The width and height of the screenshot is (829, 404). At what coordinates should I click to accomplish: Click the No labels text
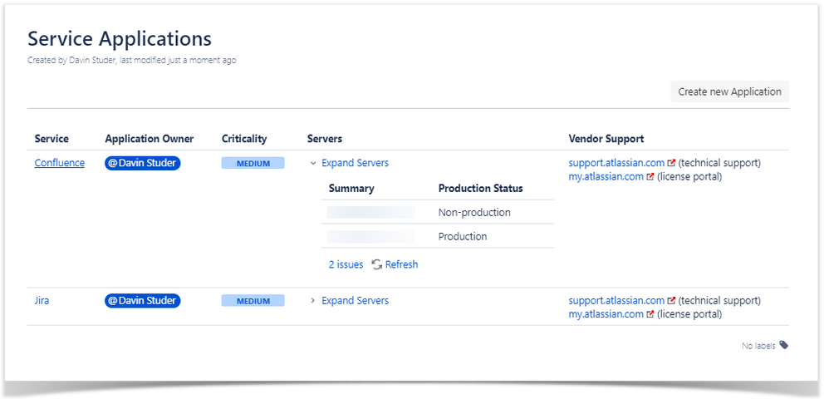point(758,346)
